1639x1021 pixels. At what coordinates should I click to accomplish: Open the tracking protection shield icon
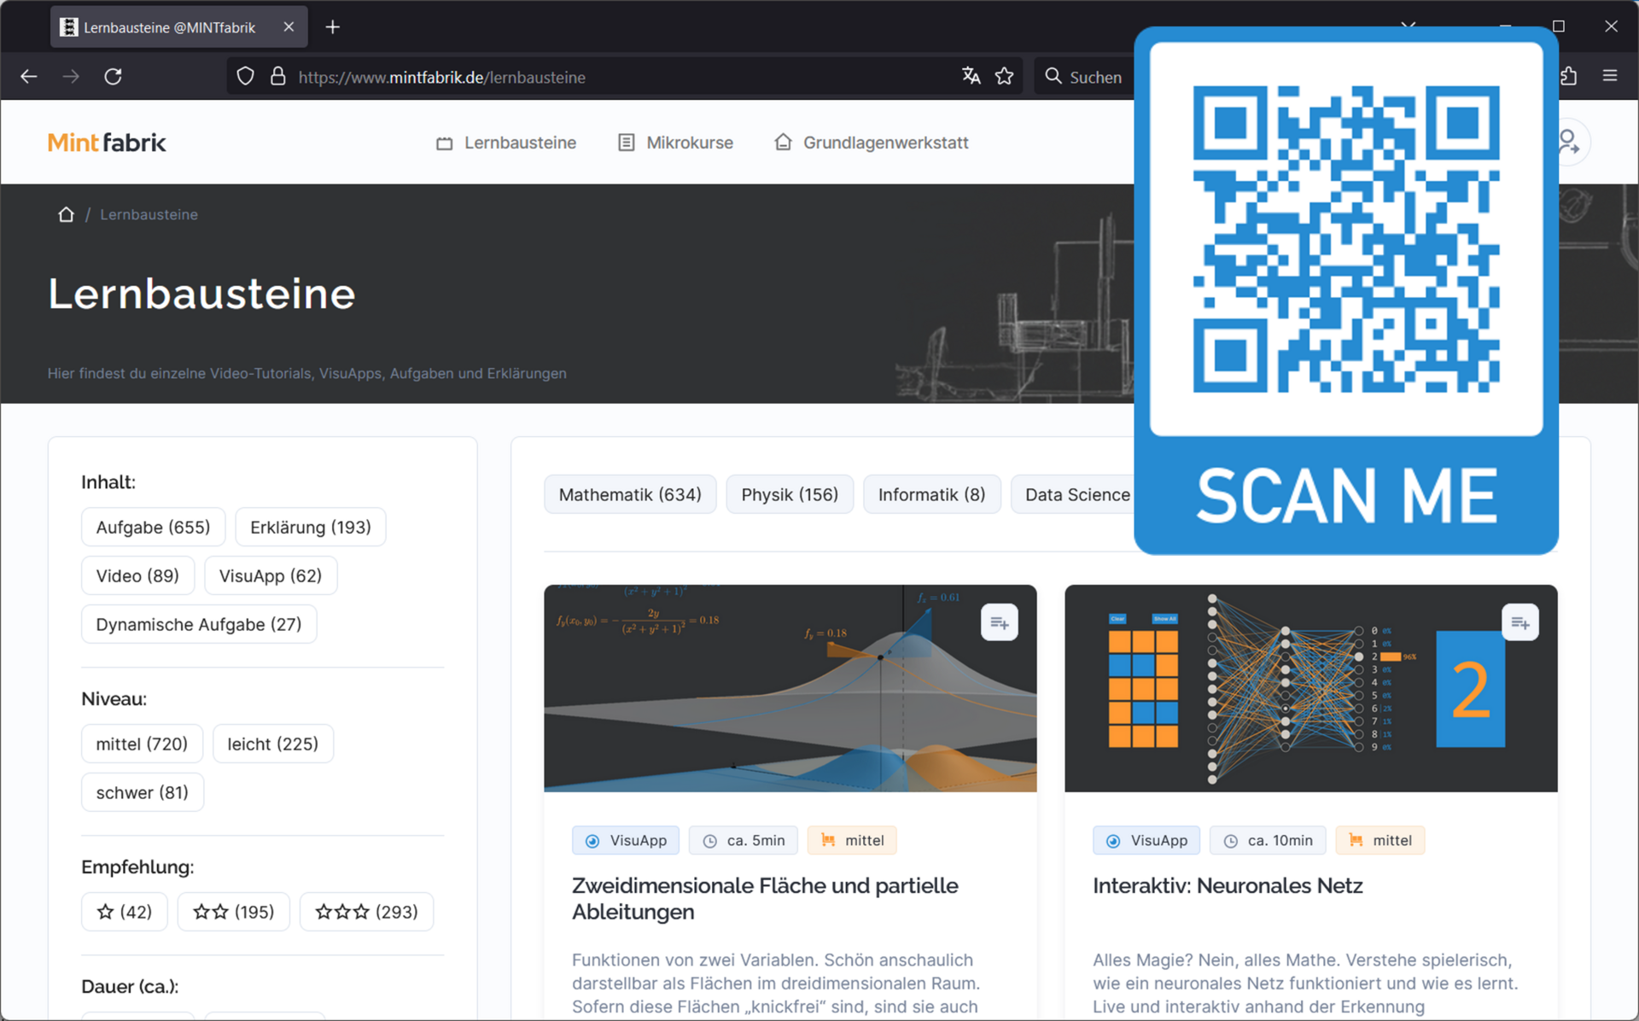point(245,77)
